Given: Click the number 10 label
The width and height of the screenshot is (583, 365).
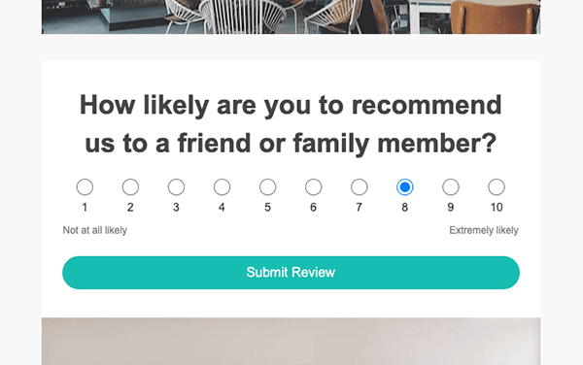Looking at the screenshot, I should (497, 207).
